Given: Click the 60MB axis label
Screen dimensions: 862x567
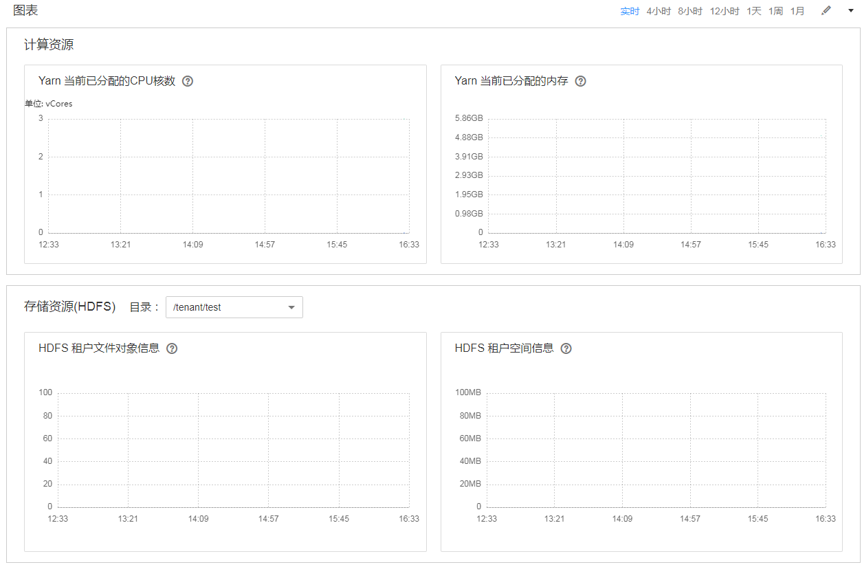Looking at the screenshot, I should 470,438.
